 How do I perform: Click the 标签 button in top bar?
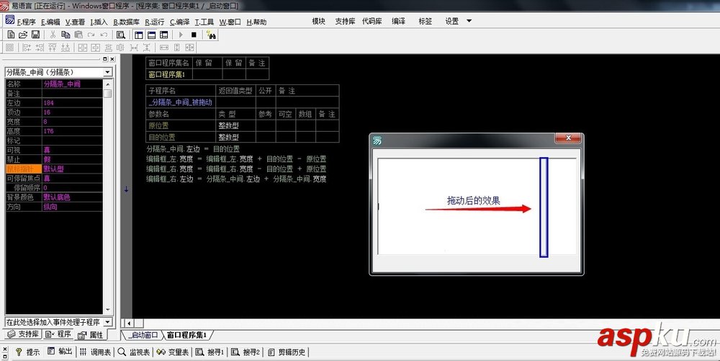(426, 21)
